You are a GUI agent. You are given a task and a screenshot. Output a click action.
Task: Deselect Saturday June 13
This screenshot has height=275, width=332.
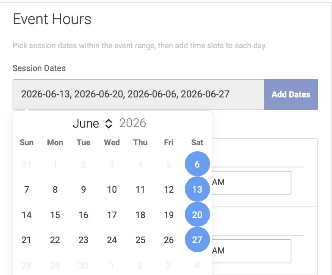click(197, 189)
